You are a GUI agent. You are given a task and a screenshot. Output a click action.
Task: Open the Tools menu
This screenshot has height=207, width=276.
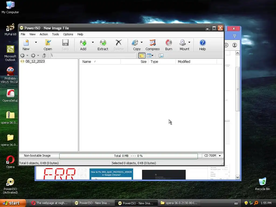pyautogui.click(x=56, y=34)
